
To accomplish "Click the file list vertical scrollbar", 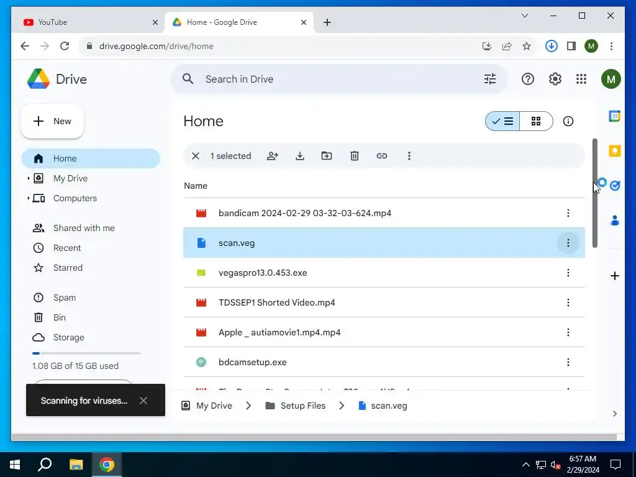I will 594,193.
